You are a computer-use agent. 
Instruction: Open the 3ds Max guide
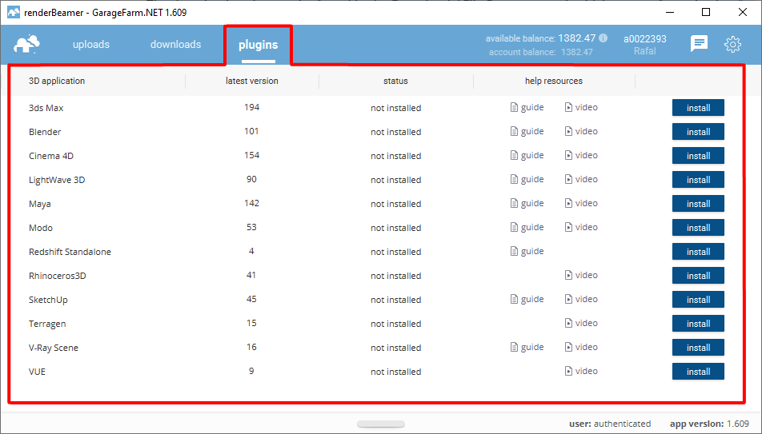(x=527, y=107)
